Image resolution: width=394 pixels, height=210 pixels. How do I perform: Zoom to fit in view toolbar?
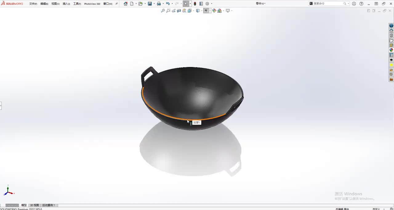pos(163,11)
